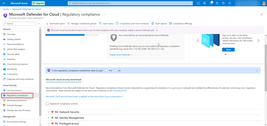Click the sidebar vertical scrollbar
267x126 pixels.
click(40, 72)
